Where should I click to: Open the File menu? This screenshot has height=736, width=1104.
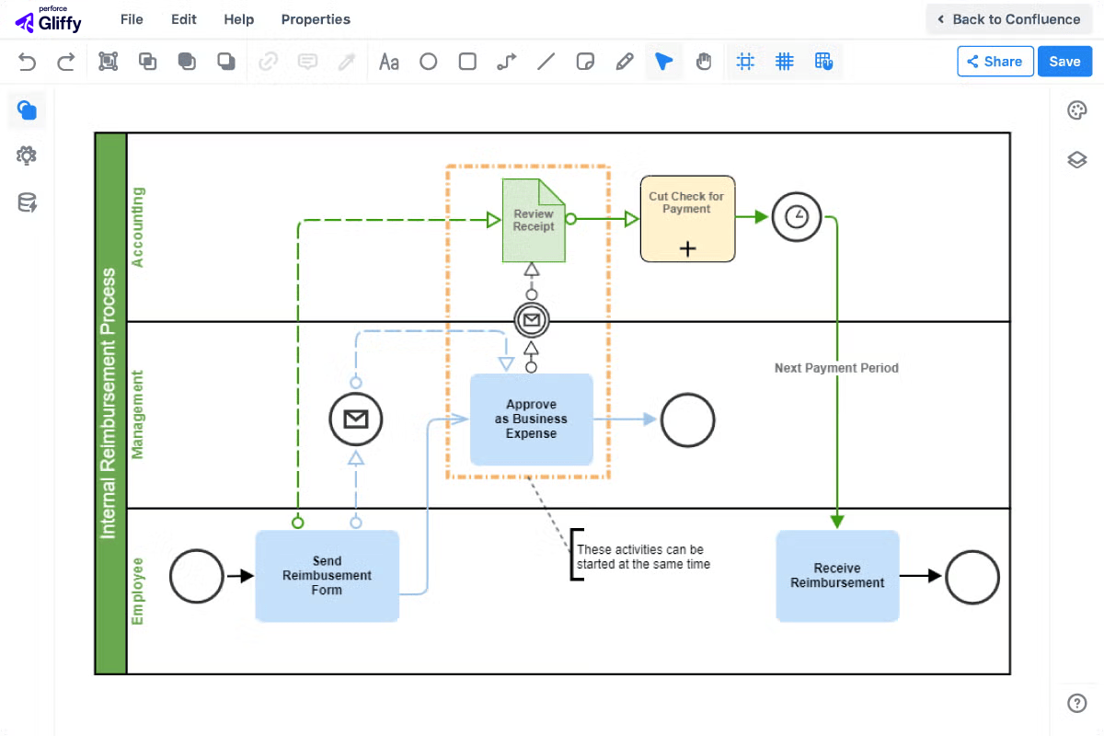pos(132,19)
